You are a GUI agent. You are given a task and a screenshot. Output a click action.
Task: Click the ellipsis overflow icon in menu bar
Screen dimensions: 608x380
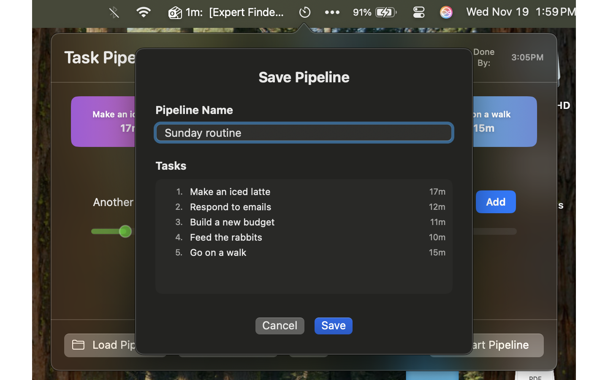point(332,12)
